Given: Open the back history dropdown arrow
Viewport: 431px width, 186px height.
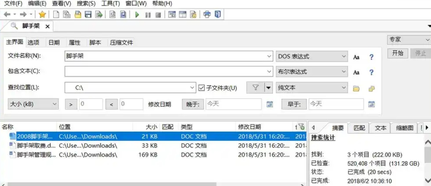Looking at the screenshot, I should point(15,14).
